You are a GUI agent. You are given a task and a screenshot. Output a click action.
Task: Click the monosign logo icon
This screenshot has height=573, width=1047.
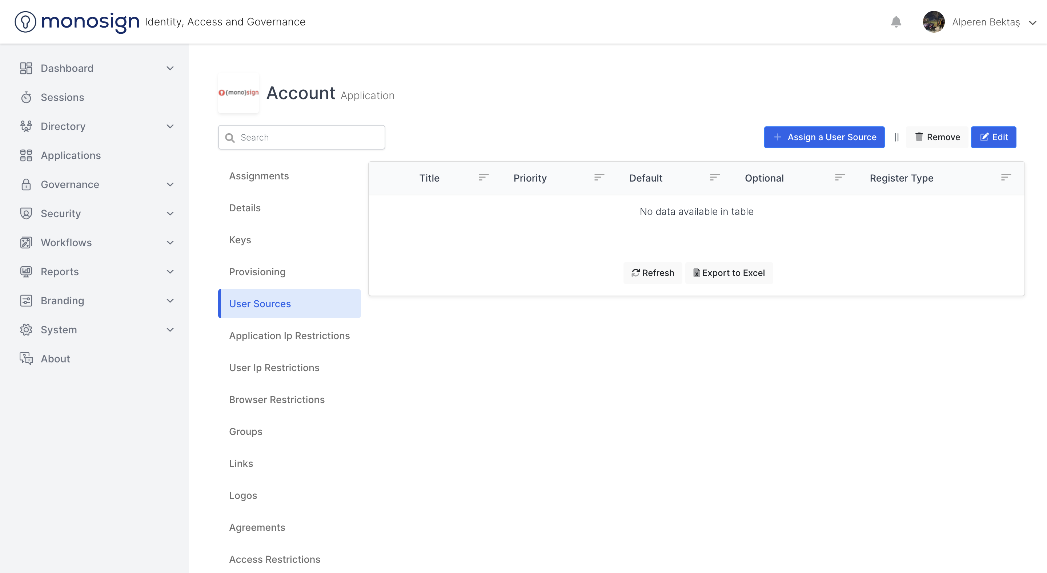[25, 22]
